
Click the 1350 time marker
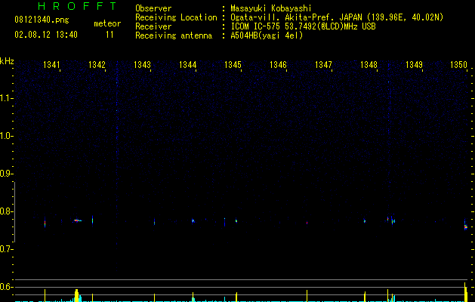pyautogui.click(x=458, y=65)
